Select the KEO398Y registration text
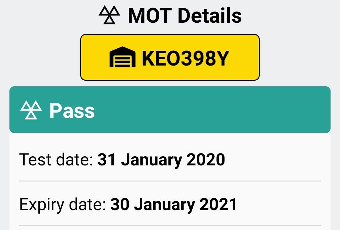 [x=185, y=58]
